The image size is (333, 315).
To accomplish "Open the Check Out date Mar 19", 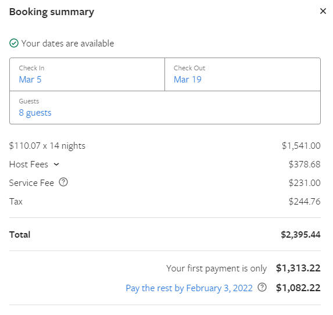I will (188, 80).
